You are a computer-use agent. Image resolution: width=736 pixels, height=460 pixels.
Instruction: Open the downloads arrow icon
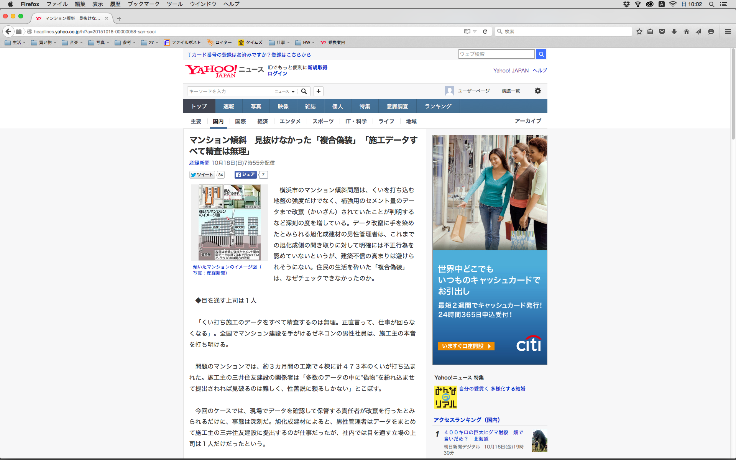[x=674, y=31]
